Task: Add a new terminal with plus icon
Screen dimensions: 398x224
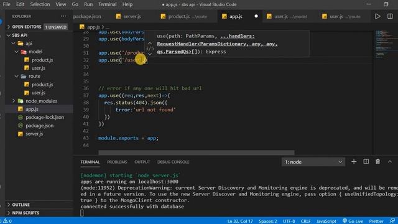Action: click(354, 162)
